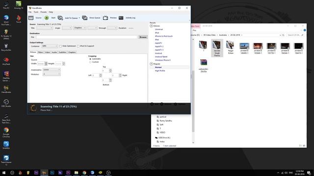Click Australia in Explorer address breadcrumb
The height and width of the screenshot is (176, 314).
click(x=223, y=35)
